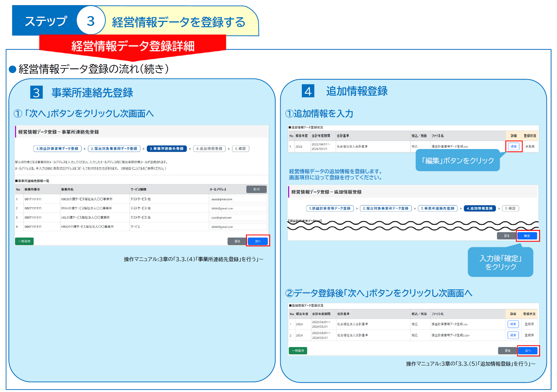
Task: Click the email field containing bbbb@gmail.com
Action: point(238,208)
